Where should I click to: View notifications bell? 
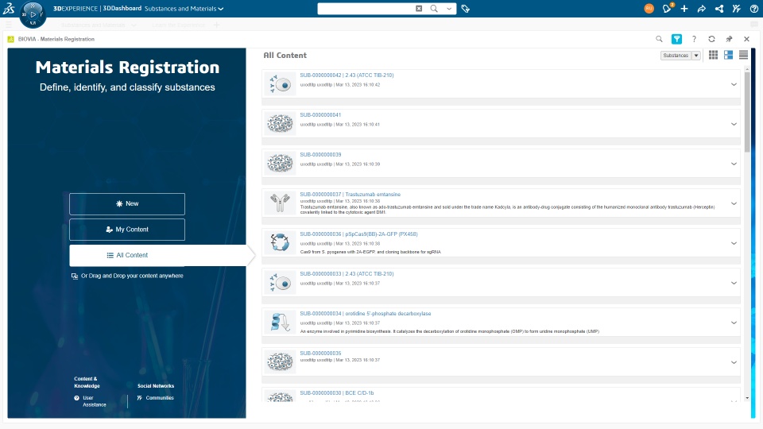(667, 8)
